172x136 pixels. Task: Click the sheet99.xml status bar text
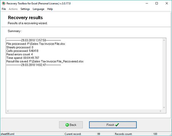(x=7, y=134)
